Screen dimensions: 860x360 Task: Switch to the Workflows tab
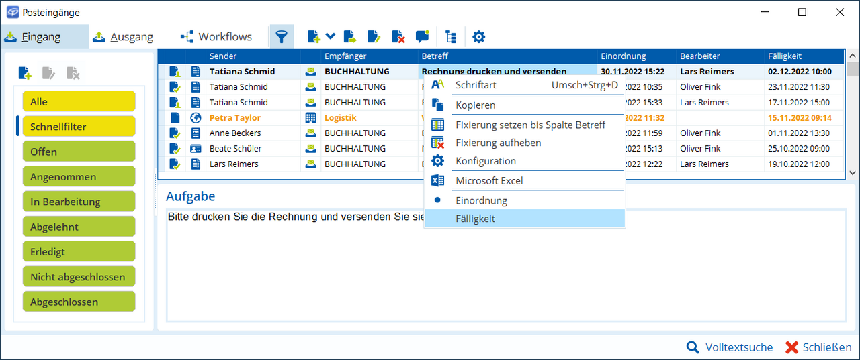(x=216, y=37)
